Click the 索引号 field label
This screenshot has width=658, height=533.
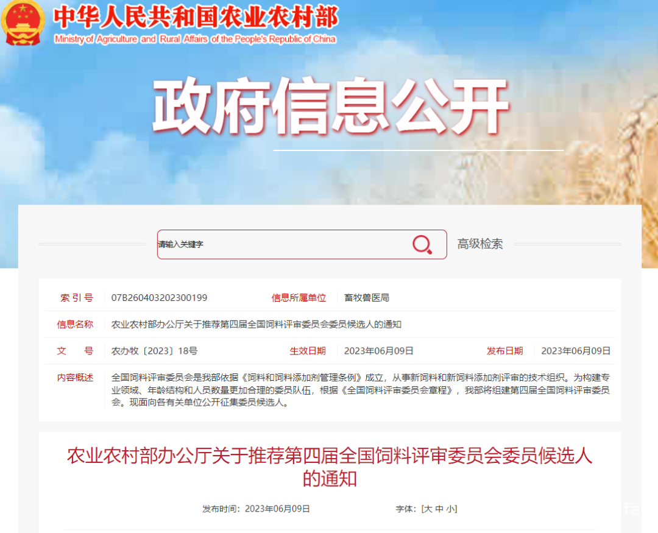77,298
